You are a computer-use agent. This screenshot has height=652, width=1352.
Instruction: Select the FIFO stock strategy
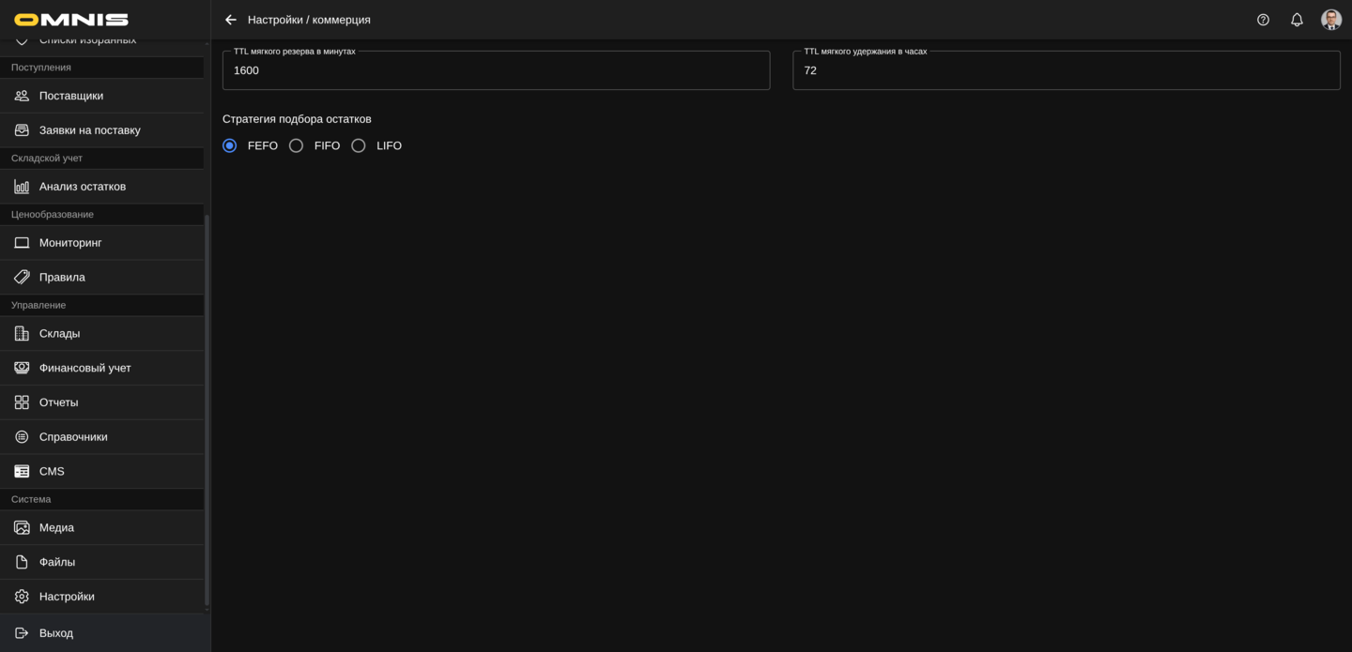[297, 145]
